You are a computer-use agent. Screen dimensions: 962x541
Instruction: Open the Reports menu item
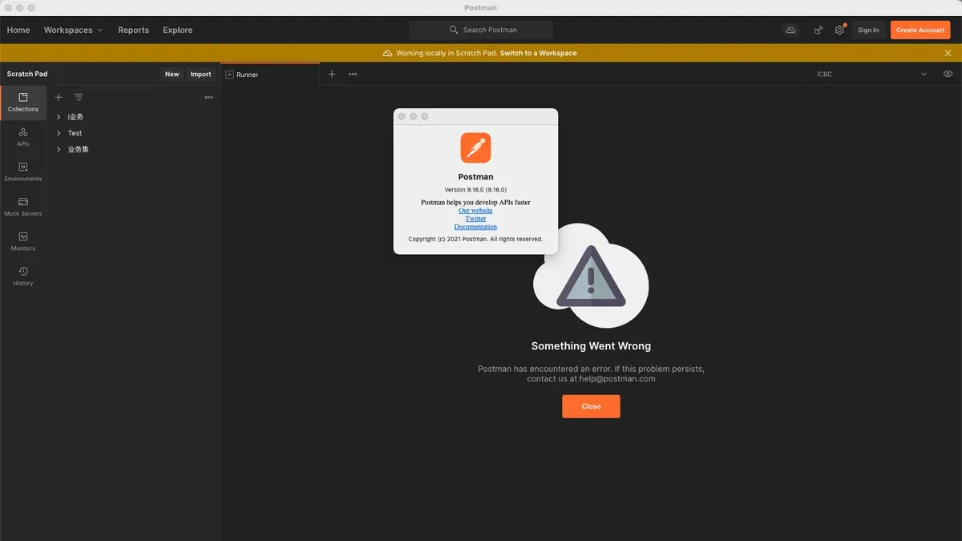133,30
